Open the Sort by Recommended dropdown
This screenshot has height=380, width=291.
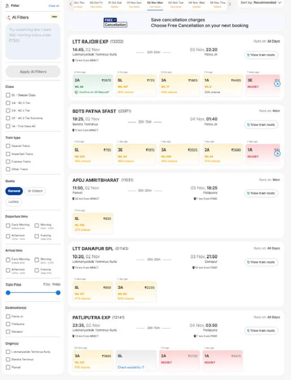click(261, 3)
